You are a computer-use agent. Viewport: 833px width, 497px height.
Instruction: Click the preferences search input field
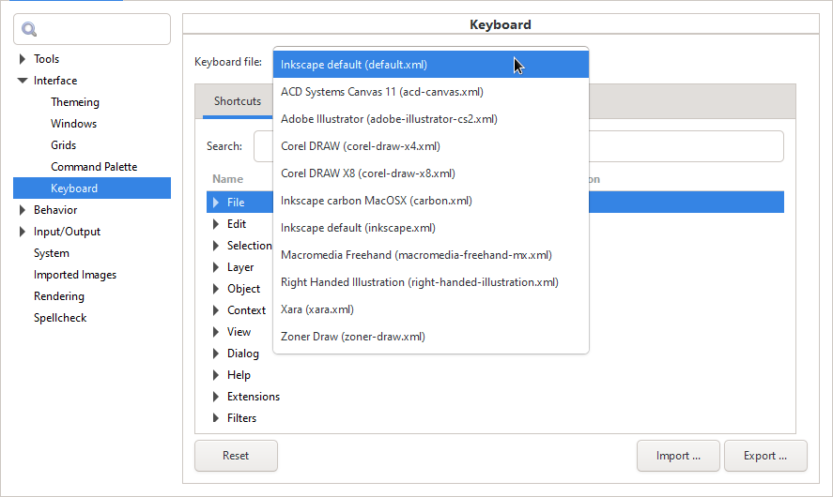[x=92, y=29]
